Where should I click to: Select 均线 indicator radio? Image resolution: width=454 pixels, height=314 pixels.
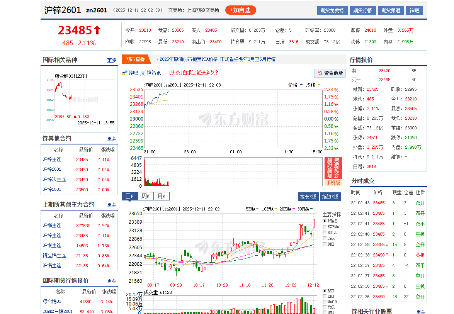pyautogui.click(x=325, y=221)
